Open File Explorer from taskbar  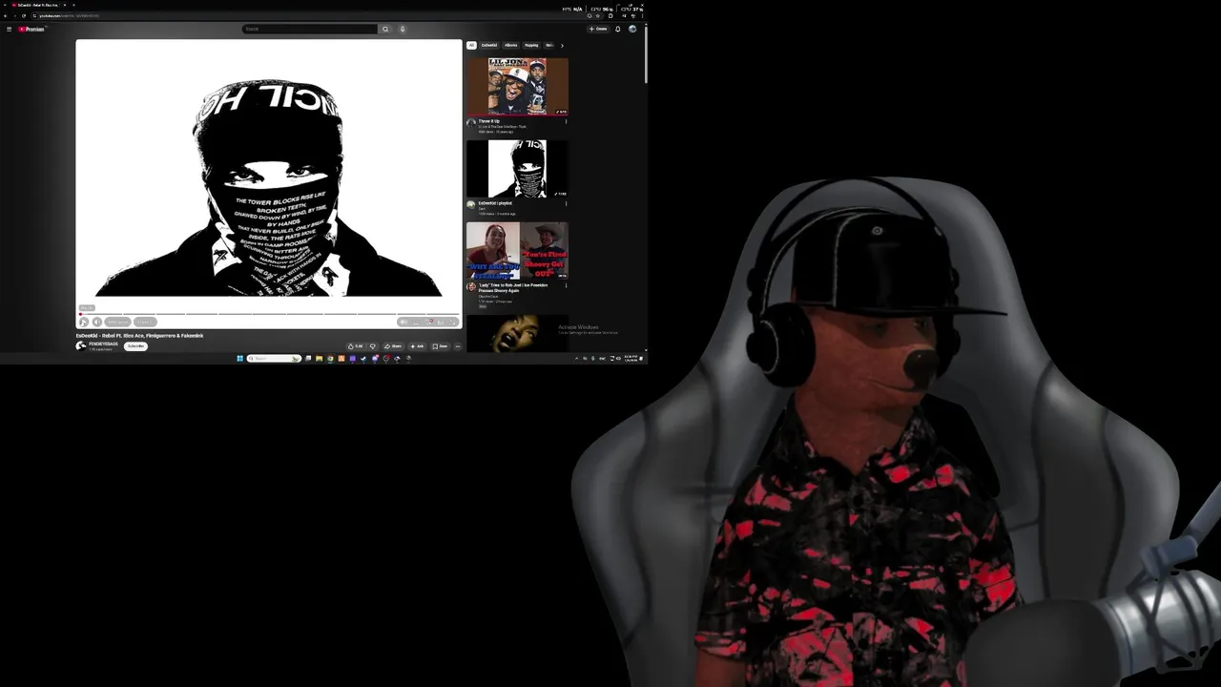(320, 358)
